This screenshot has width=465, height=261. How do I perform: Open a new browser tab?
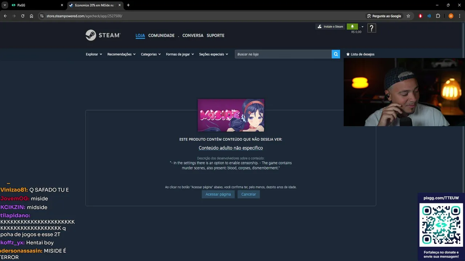tap(128, 5)
